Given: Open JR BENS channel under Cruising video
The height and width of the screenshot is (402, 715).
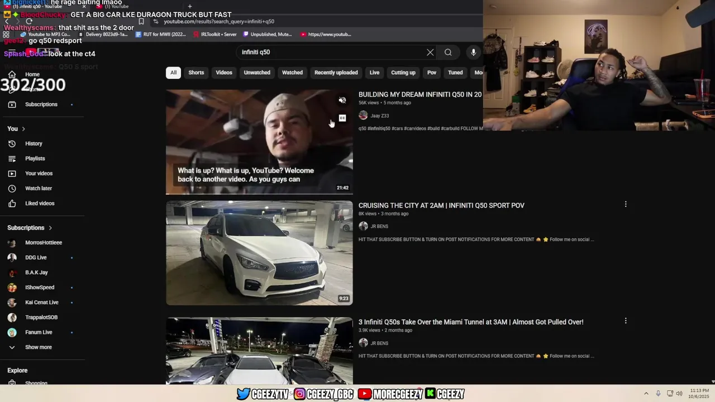Looking at the screenshot, I should [379, 227].
